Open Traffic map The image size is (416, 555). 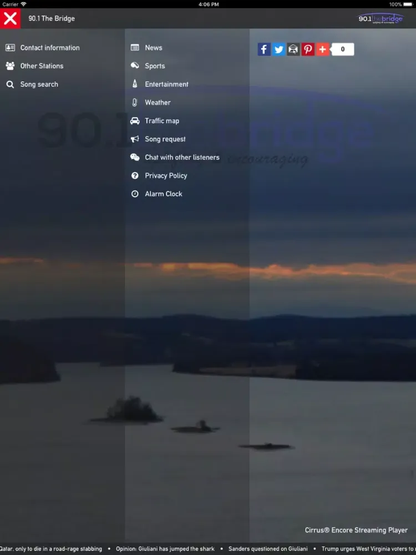click(x=162, y=120)
